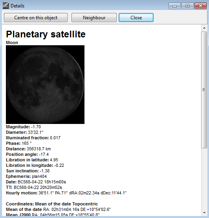Click the Magnitude value -1.70
The image size is (209, 218).
coord(36,127)
